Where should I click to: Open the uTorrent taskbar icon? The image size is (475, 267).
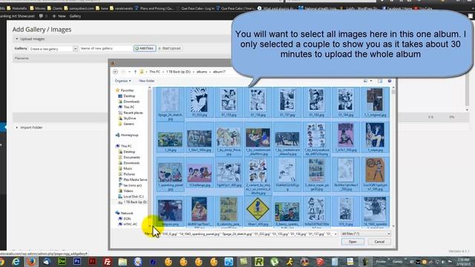pos(274,262)
